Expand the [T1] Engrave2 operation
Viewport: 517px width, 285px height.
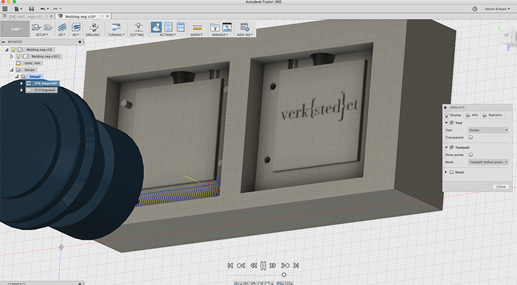22,90
